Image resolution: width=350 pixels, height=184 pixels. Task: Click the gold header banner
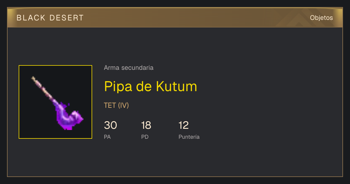[x=175, y=18]
